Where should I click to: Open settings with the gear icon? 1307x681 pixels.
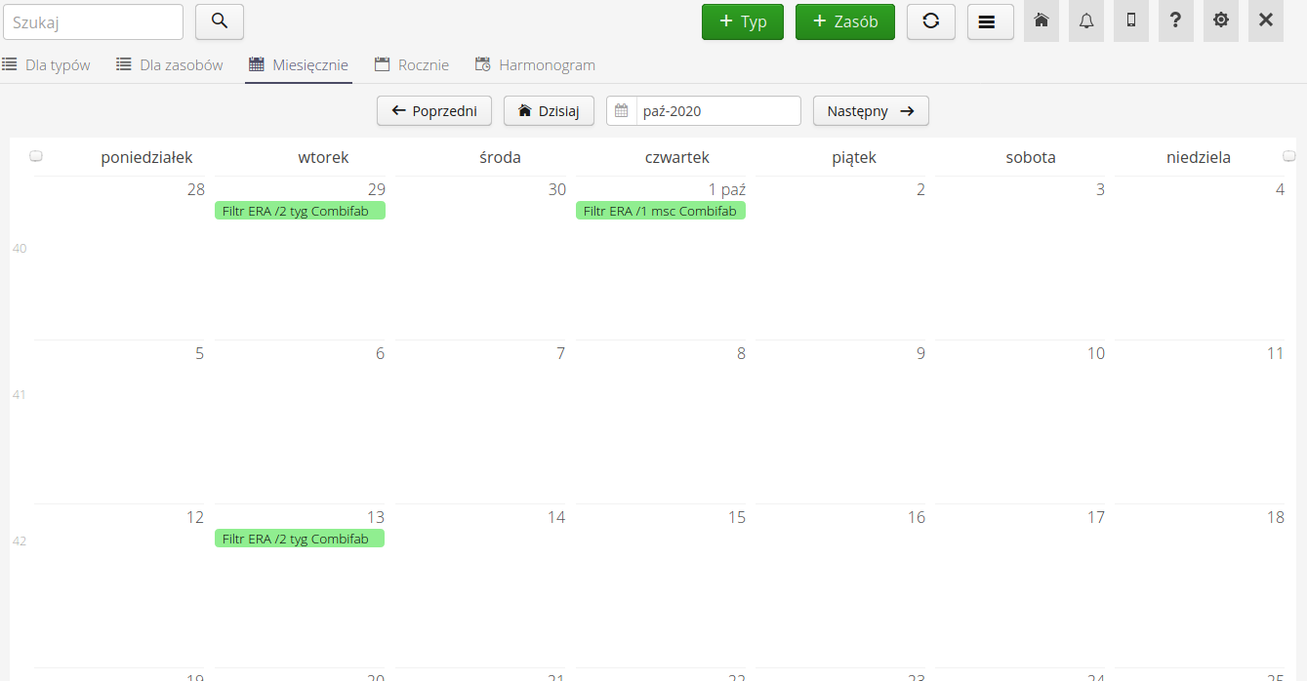(x=1220, y=21)
